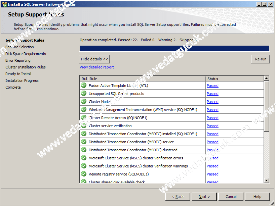The width and height of the screenshot is (276, 207).
Task: Click the completed operation progress bar
Action: [174, 48]
